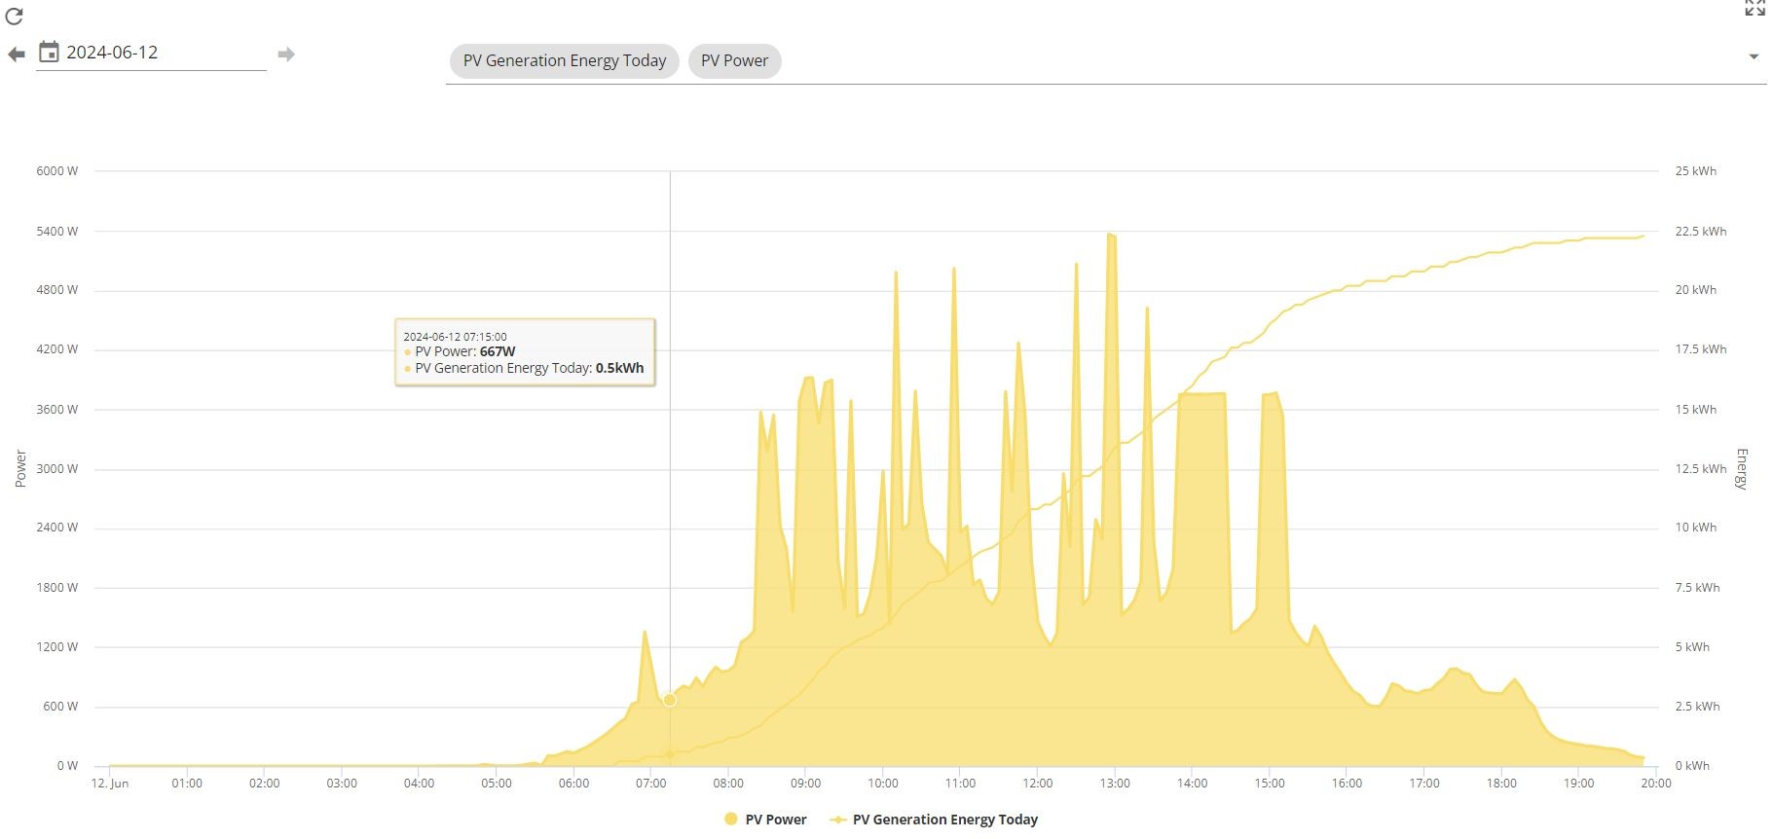This screenshot has height=839, width=1773.
Task: Click the date field showing 2024-06-12
Action: [151, 53]
